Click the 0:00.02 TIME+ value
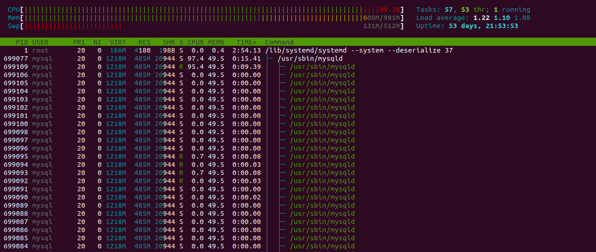Viewport: 596px width, 252px height. 247,197
